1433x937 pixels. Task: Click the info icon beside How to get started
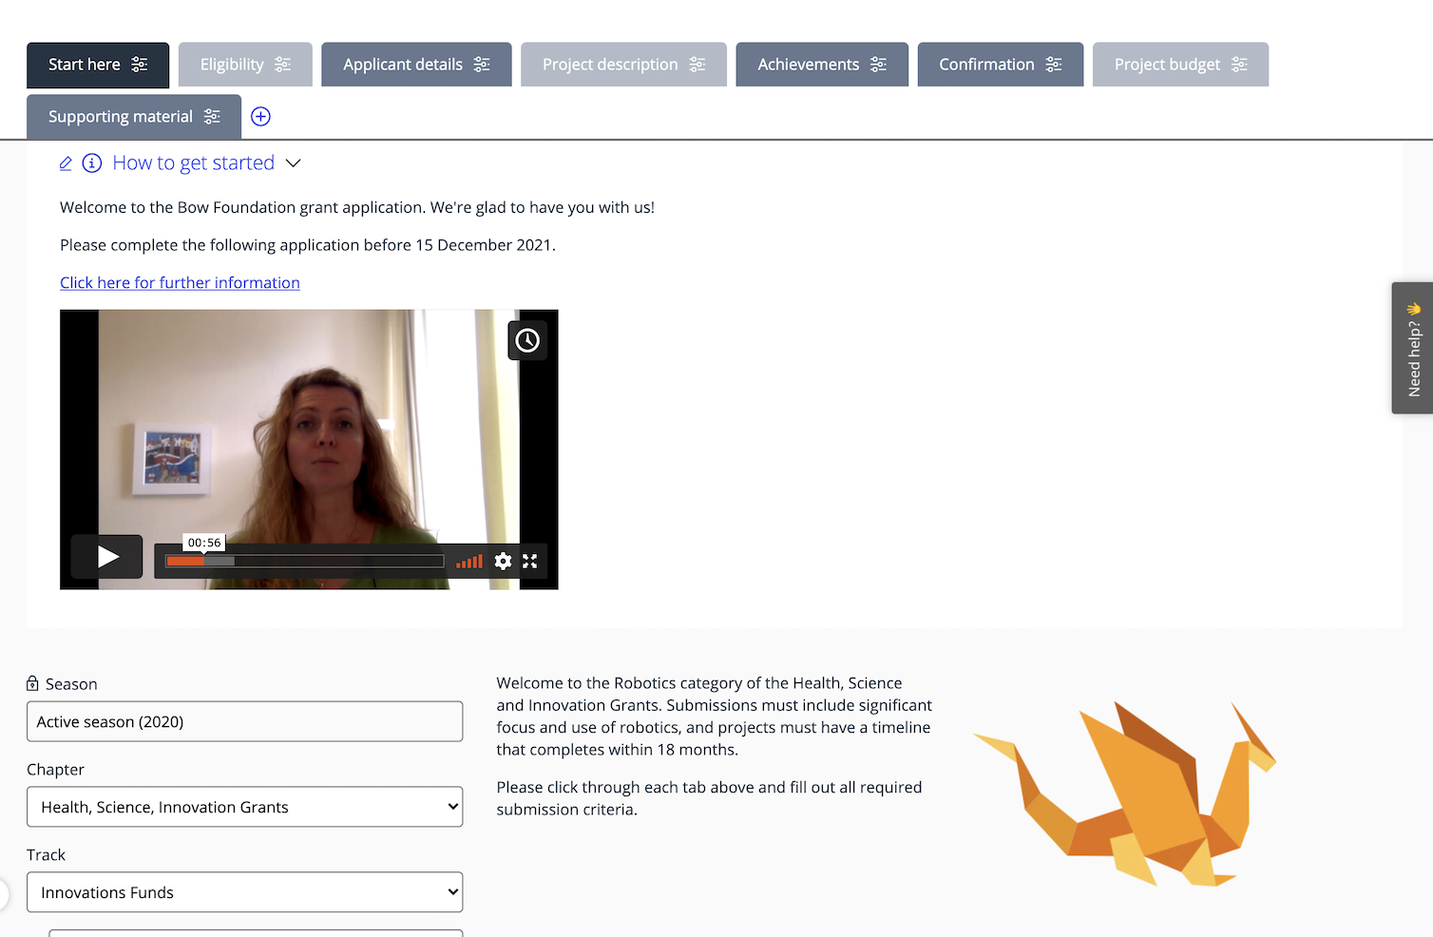92,163
